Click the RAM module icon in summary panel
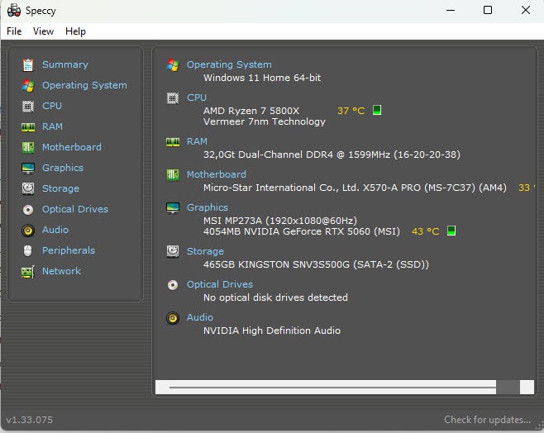Screen dimensions: 544x433 173,142
